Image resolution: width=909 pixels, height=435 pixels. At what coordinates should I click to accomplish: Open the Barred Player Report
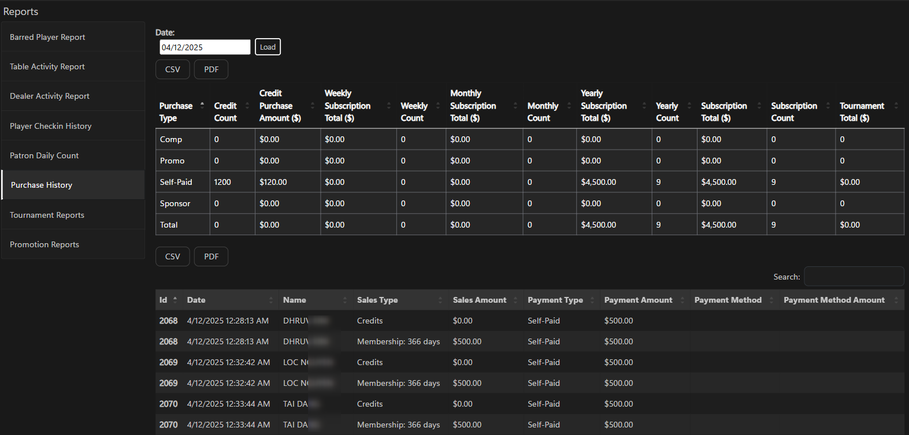(x=47, y=37)
